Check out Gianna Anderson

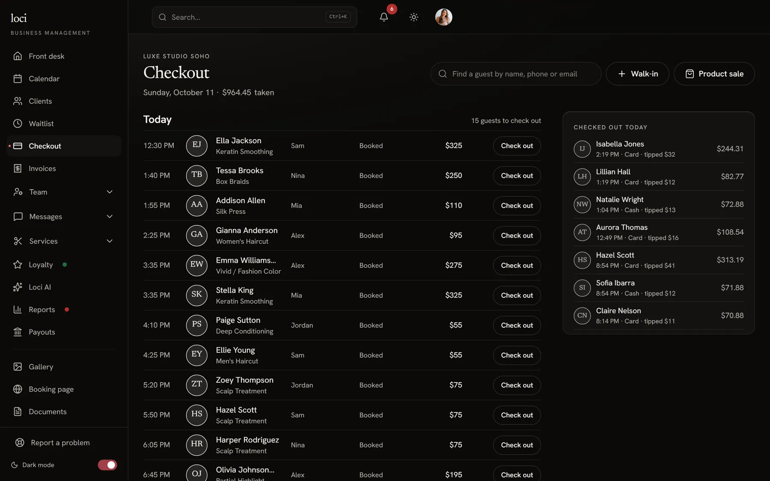point(517,236)
